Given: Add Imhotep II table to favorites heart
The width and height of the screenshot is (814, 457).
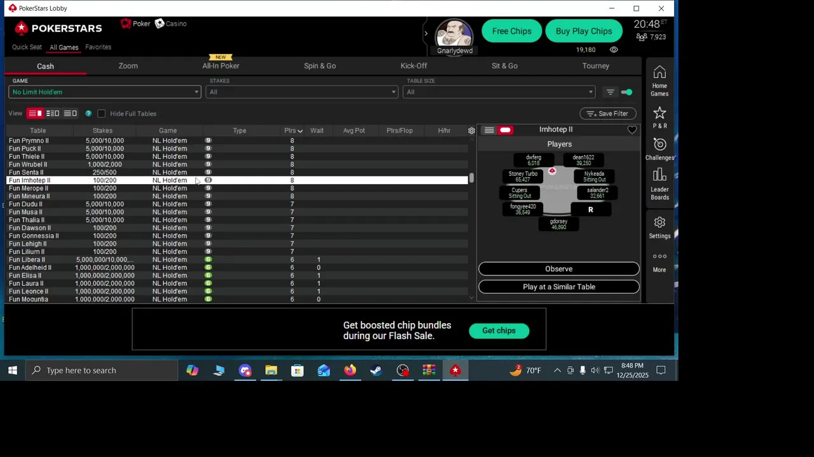Looking at the screenshot, I should click(631, 130).
